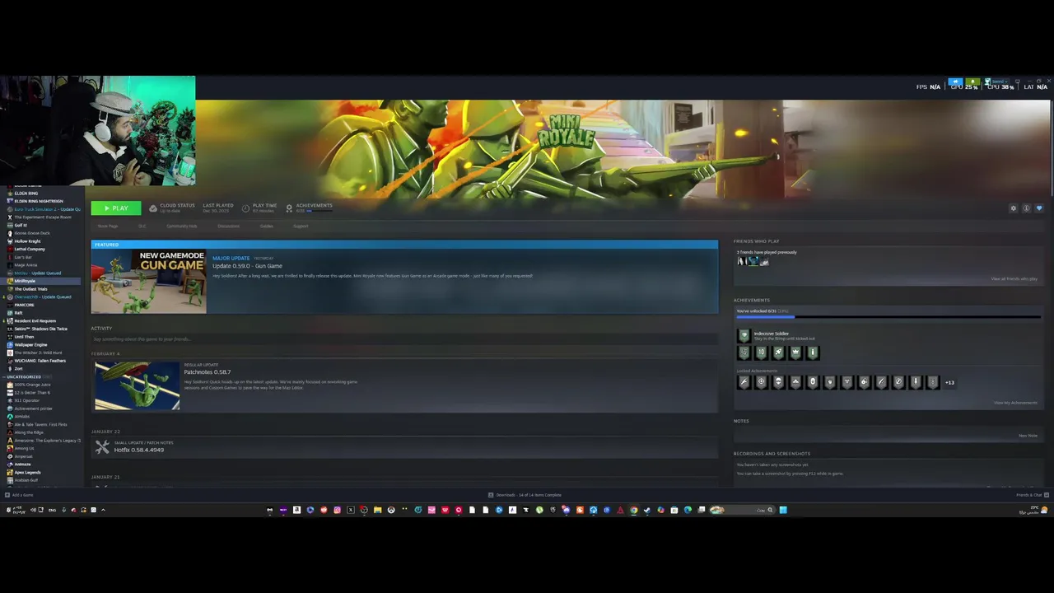The height and width of the screenshot is (593, 1054).
Task: Select Overwatch update queued entry
Action: coord(37,296)
